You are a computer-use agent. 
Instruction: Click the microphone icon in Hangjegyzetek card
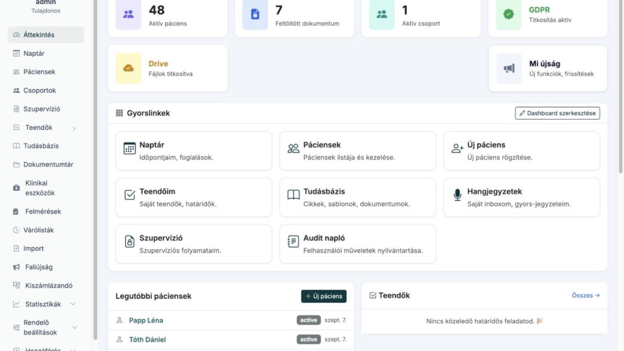click(457, 195)
